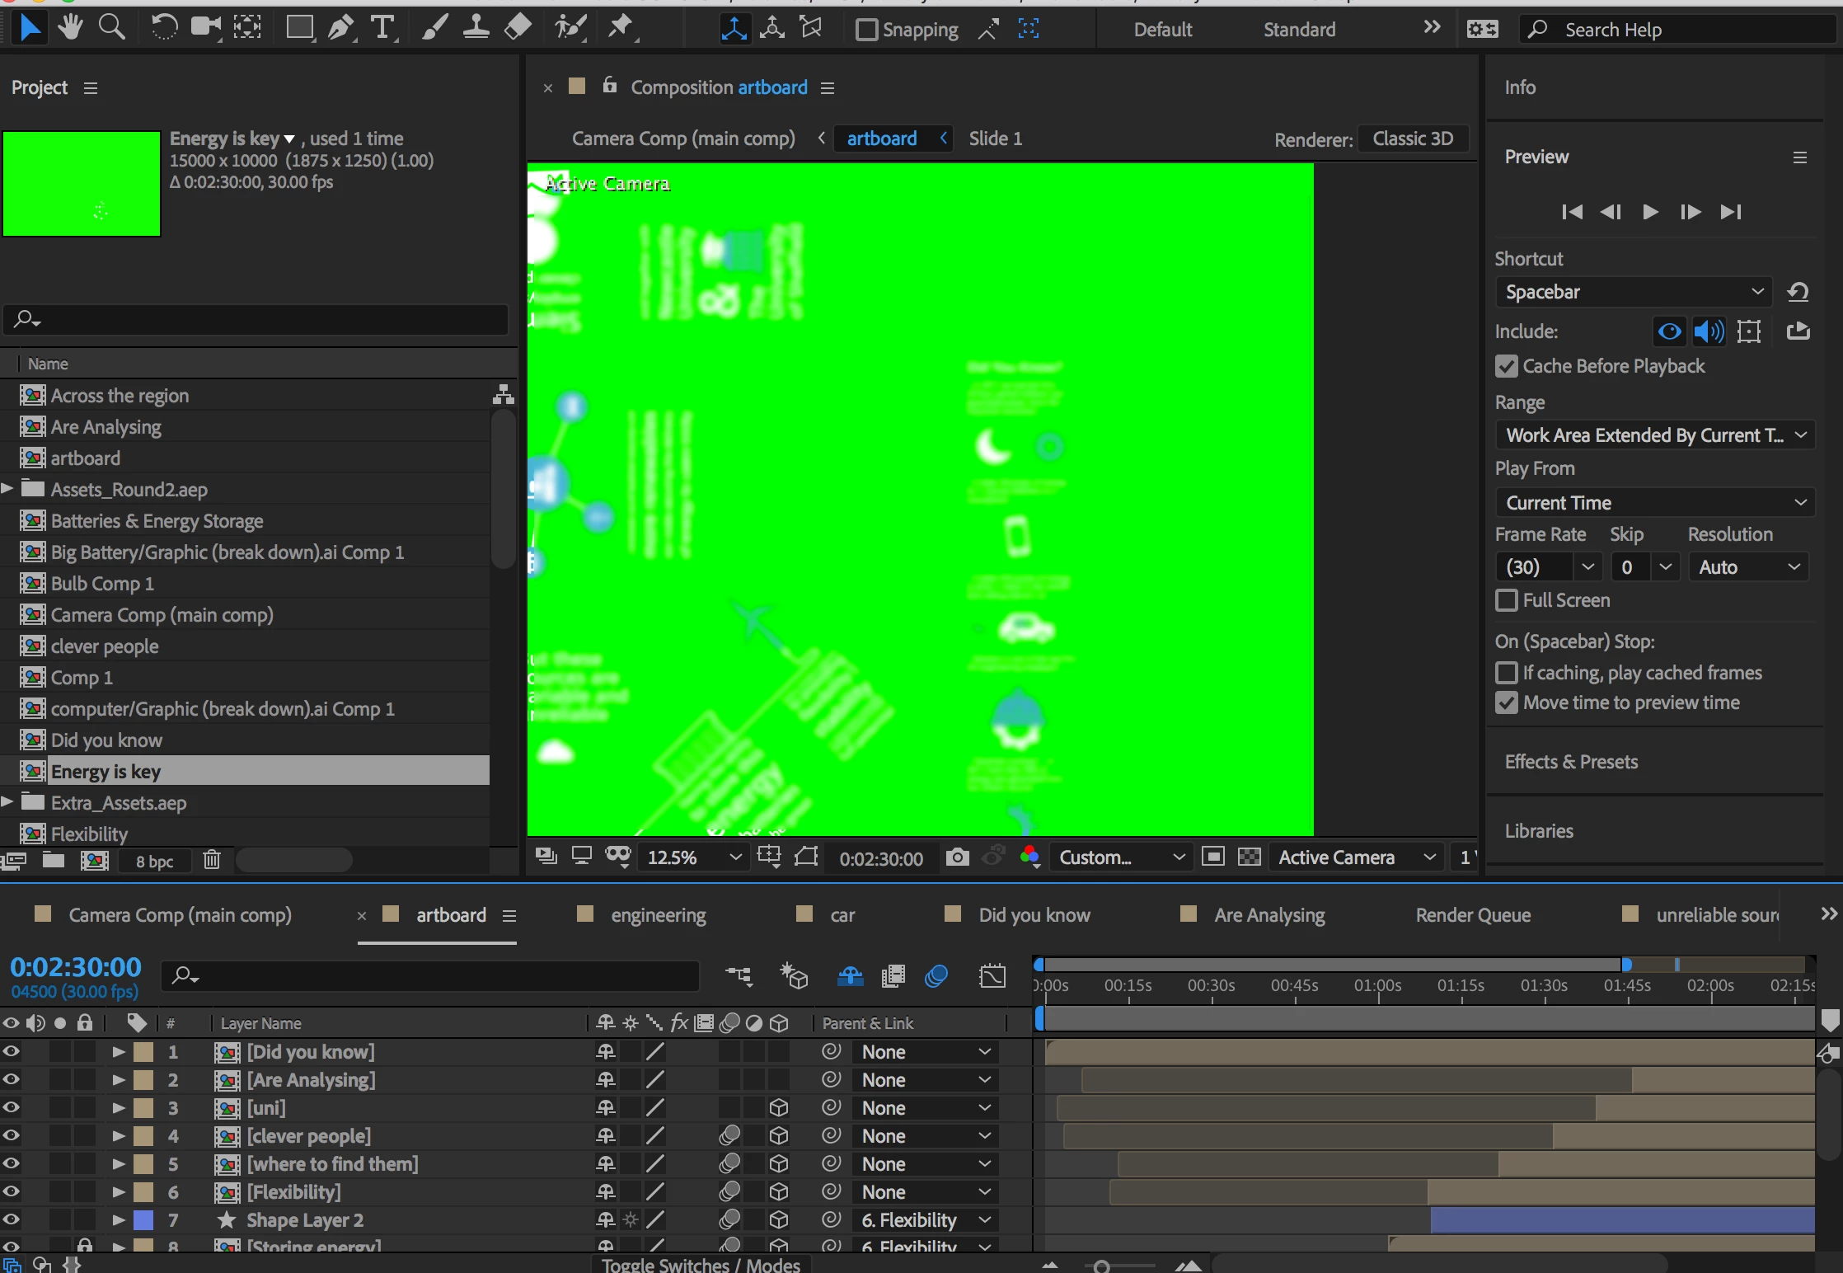
Task: Open the Render Queue tab
Action: 1473,915
